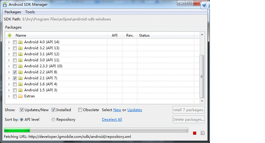Click the Deselect All link
265x143 pixels.
[x=112, y=120]
